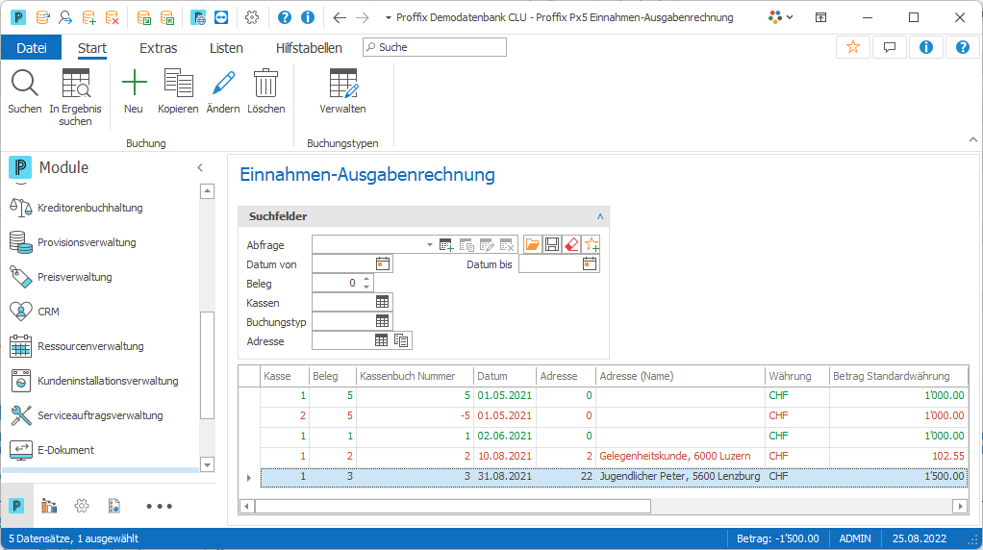Click the star plus icon in Suchfelder
The image size is (983, 550).
[591, 244]
